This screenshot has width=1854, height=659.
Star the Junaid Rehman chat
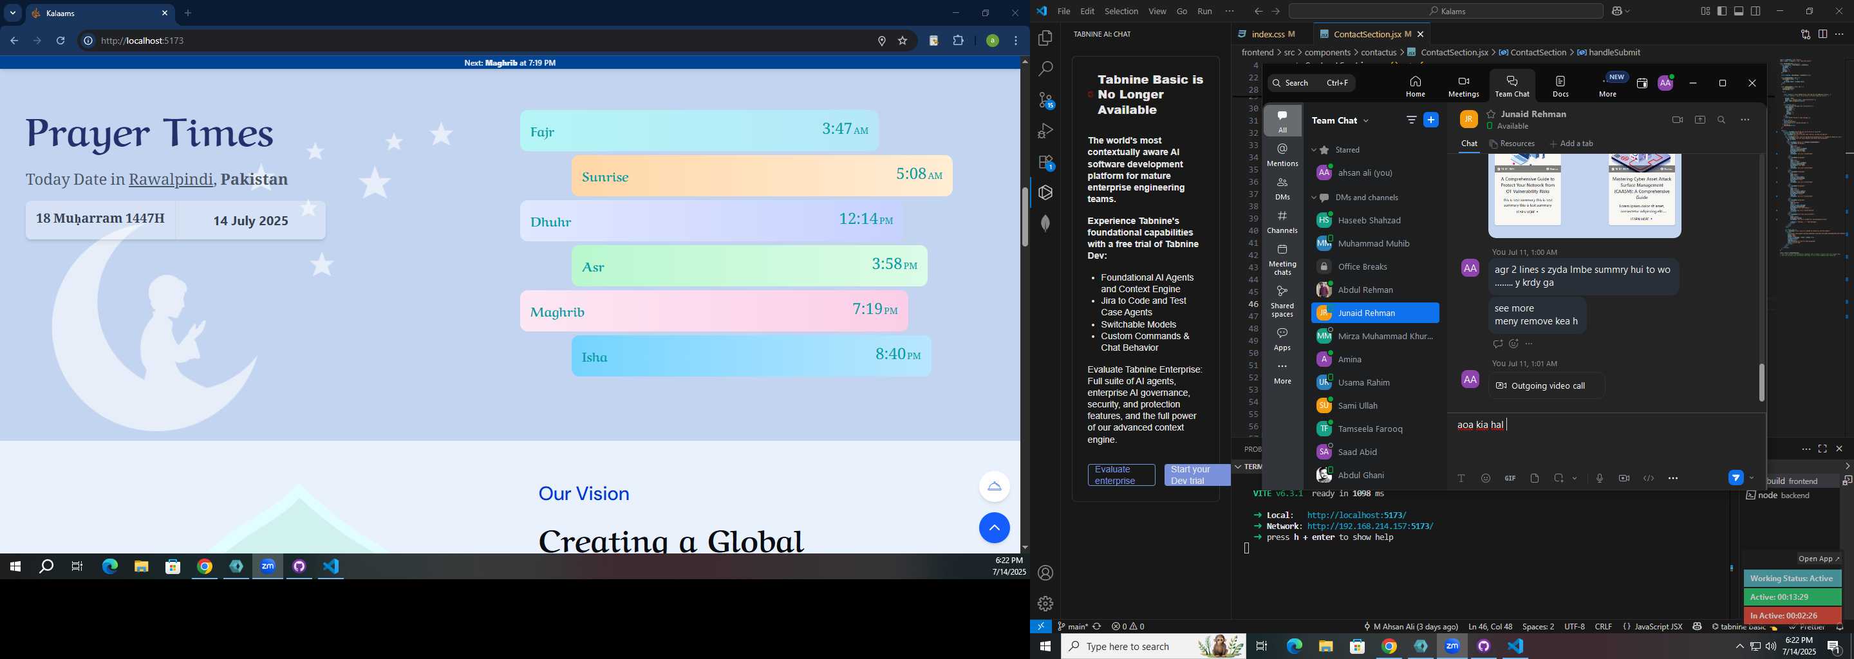point(1492,114)
